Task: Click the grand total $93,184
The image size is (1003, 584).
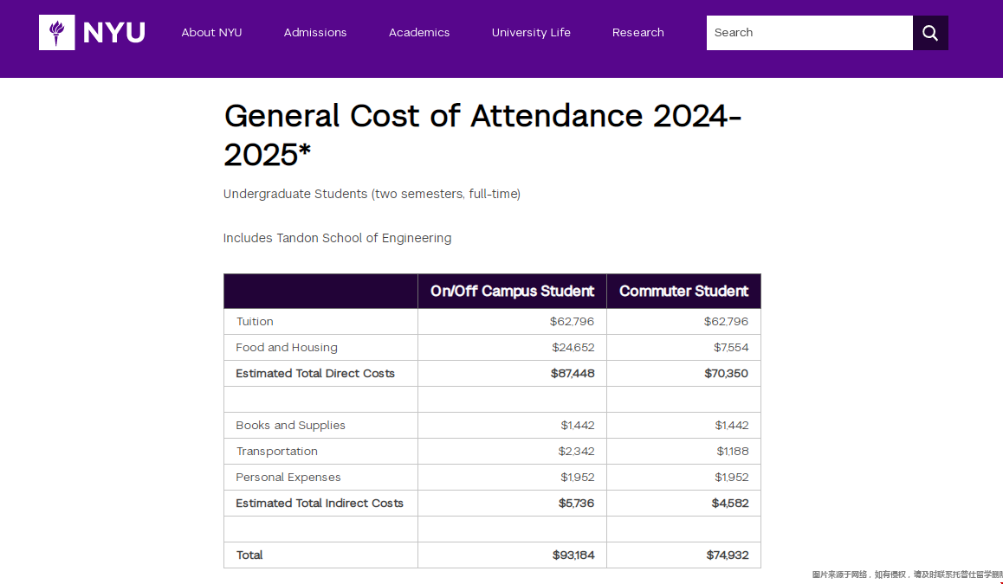Action: click(x=573, y=555)
